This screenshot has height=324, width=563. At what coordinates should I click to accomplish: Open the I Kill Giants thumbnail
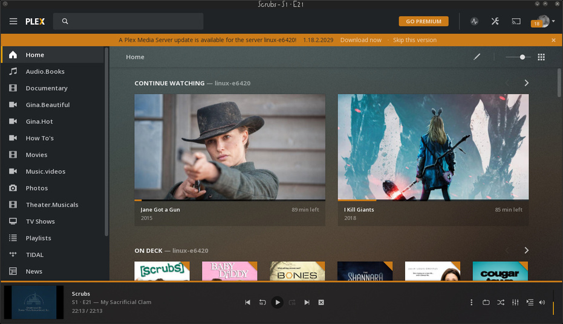[x=433, y=147]
